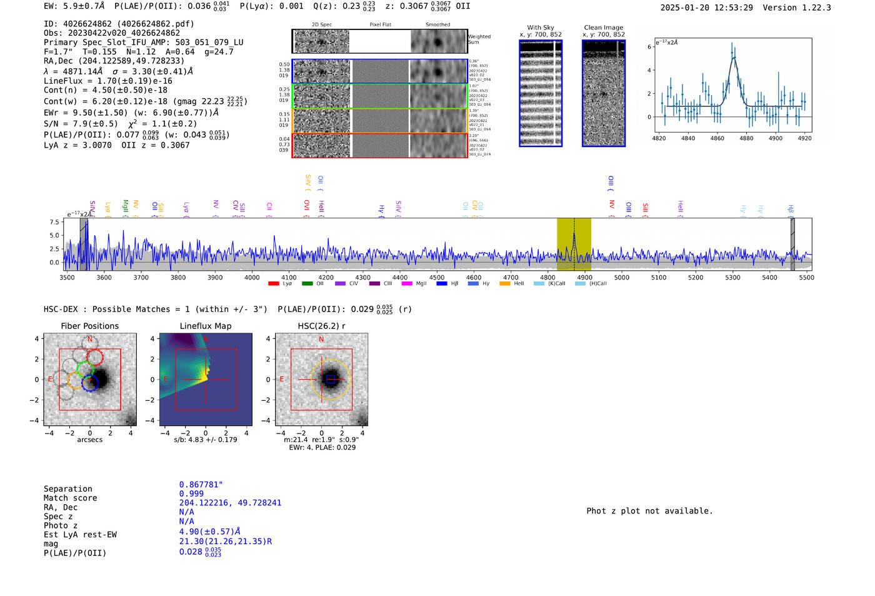
Task: Click the blue dashed fiber circle
Action: coord(90,383)
